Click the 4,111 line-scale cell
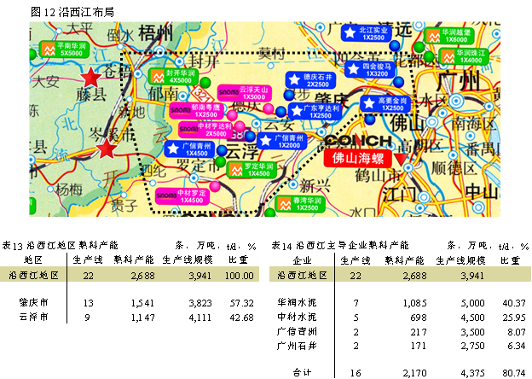 (199, 318)
